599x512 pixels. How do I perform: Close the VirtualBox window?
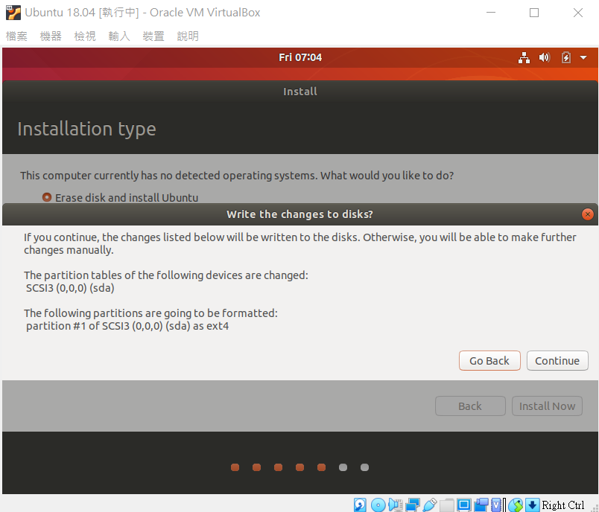pyautogui.click(x=578, y=13)
